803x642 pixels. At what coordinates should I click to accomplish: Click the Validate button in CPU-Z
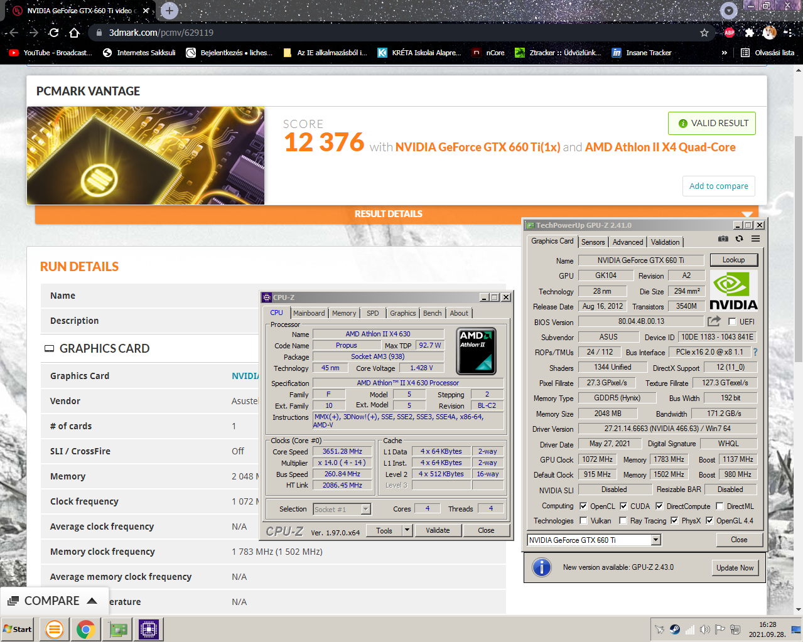tap(438, 530)
